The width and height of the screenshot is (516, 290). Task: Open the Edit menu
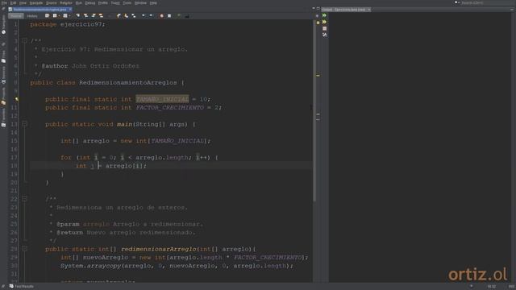click(x=13, y=3)
